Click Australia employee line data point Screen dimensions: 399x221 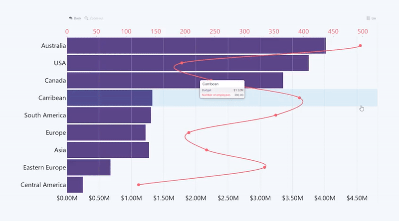(360, 46)
